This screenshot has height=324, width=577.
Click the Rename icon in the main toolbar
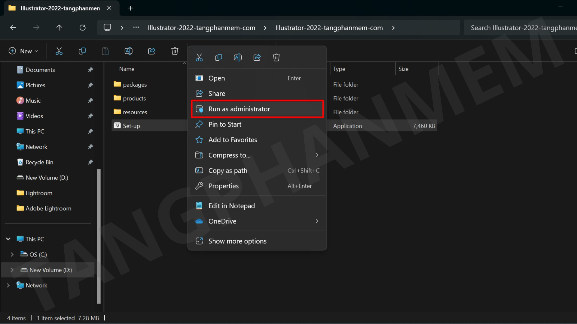pyautogui.click(x=128, y=51)
